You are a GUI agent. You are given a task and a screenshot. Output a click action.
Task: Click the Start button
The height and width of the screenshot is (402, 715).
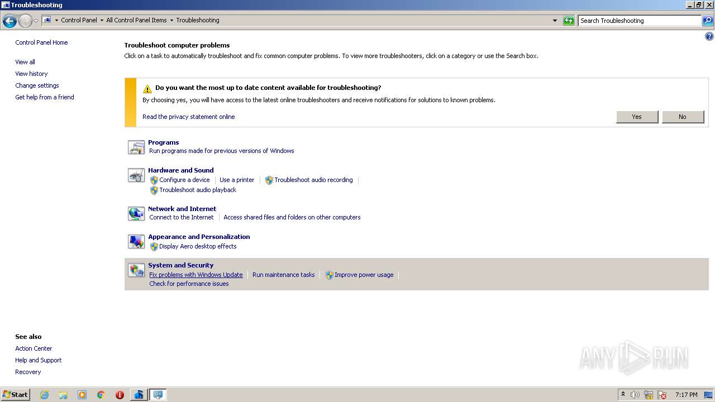tap(15, 395)
